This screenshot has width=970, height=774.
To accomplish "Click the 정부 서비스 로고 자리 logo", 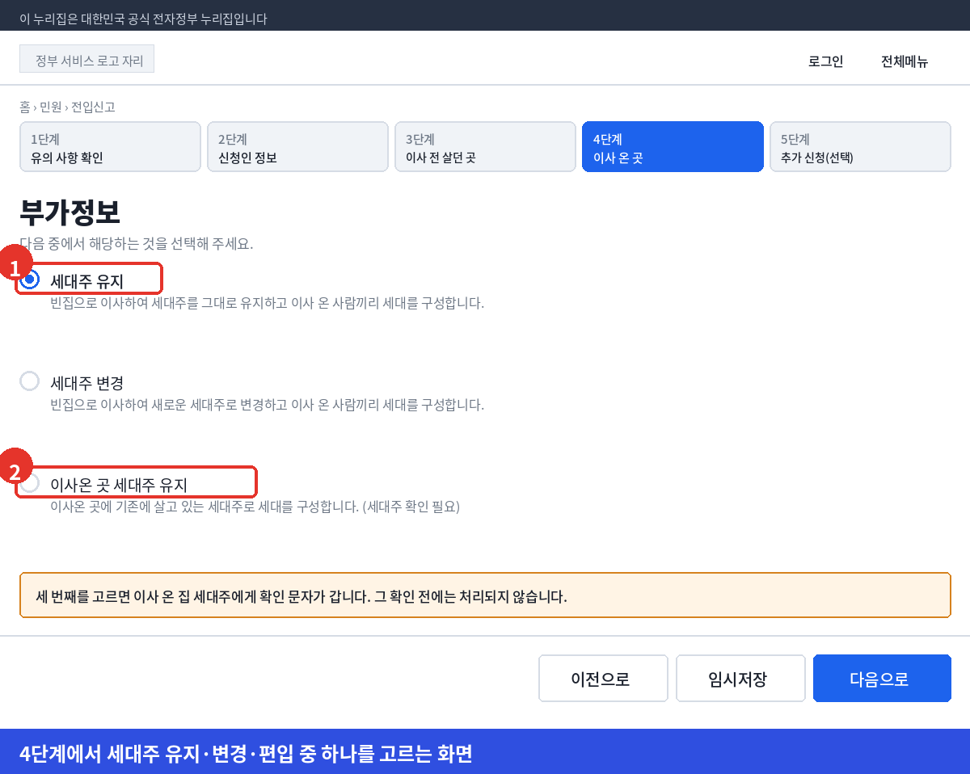I will (86, 59).
